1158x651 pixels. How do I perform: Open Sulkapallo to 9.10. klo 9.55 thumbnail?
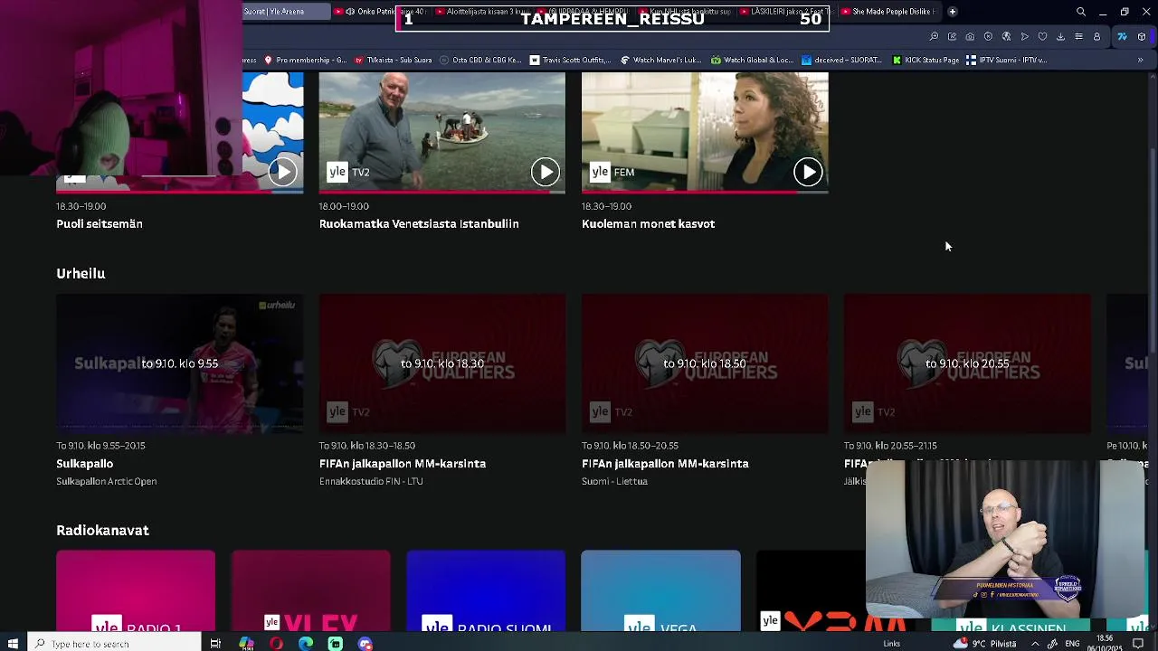click(x=180, y=363)
